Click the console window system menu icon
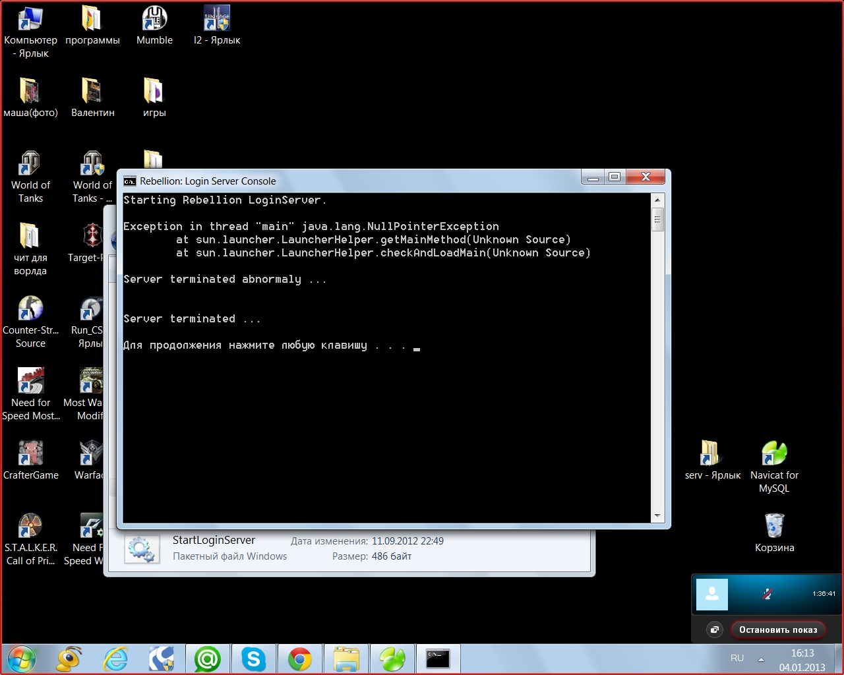This screenshot has height=675, width=844. (130, 181)
